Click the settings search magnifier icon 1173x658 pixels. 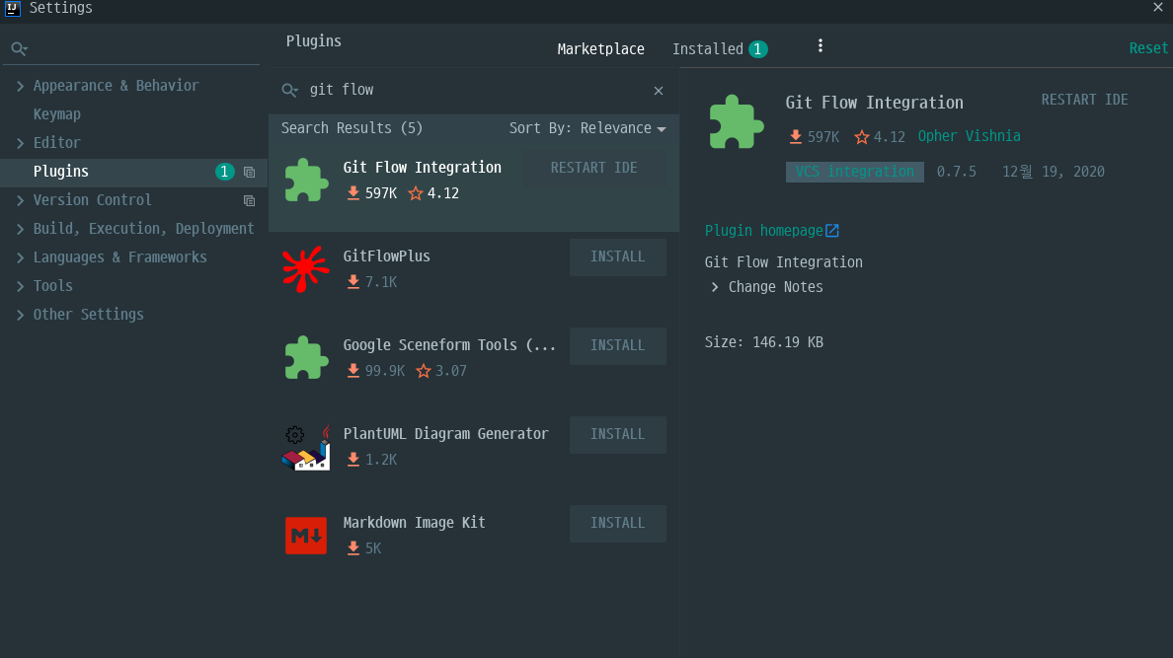click(x=19, y=49)
